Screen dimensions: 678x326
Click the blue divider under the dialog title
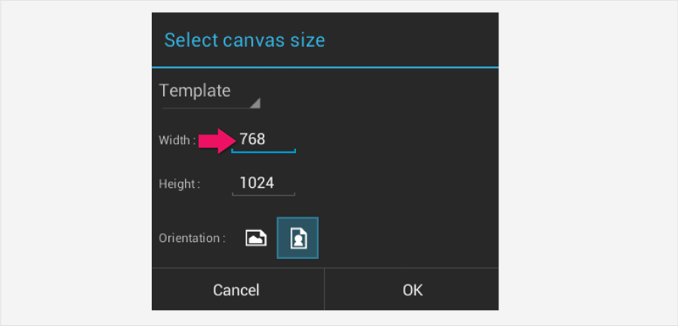pyautogui.click(x=325, y=67)
